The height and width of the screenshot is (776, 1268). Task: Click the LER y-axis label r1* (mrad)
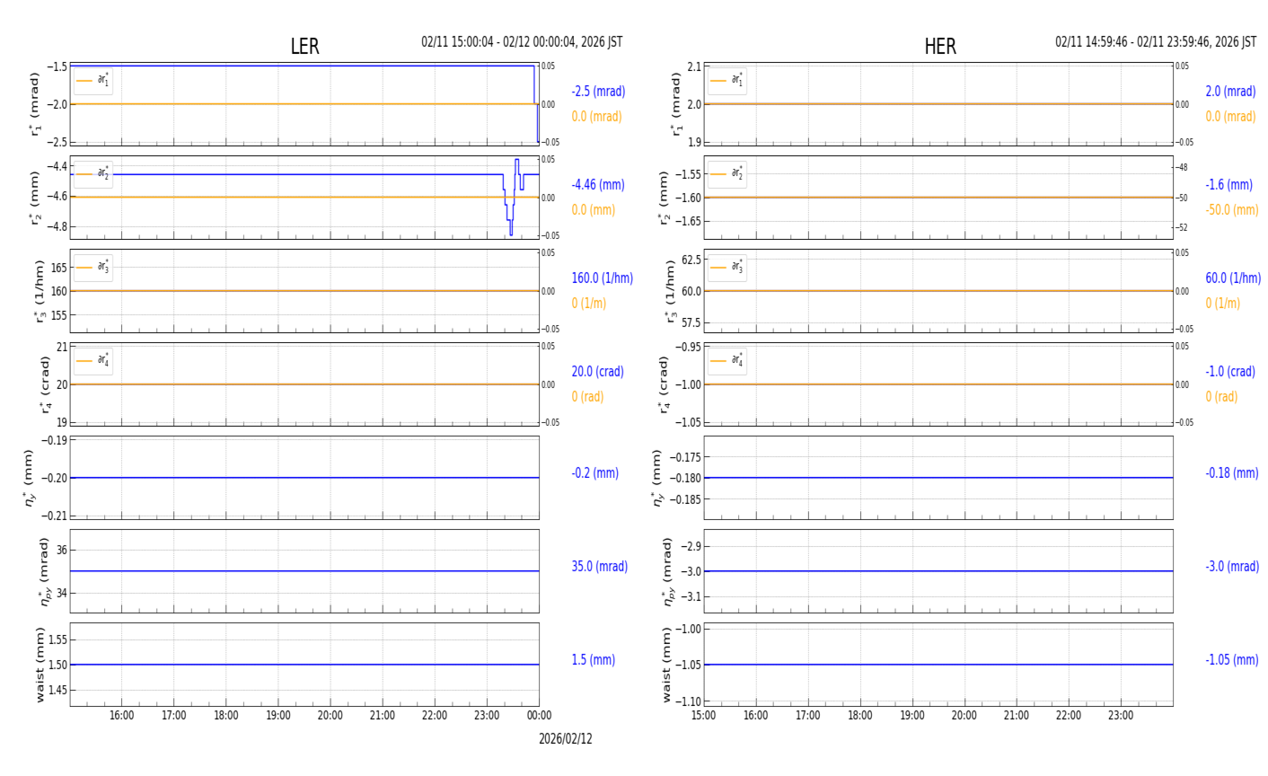pyautogui.click(x=36, y=104)
